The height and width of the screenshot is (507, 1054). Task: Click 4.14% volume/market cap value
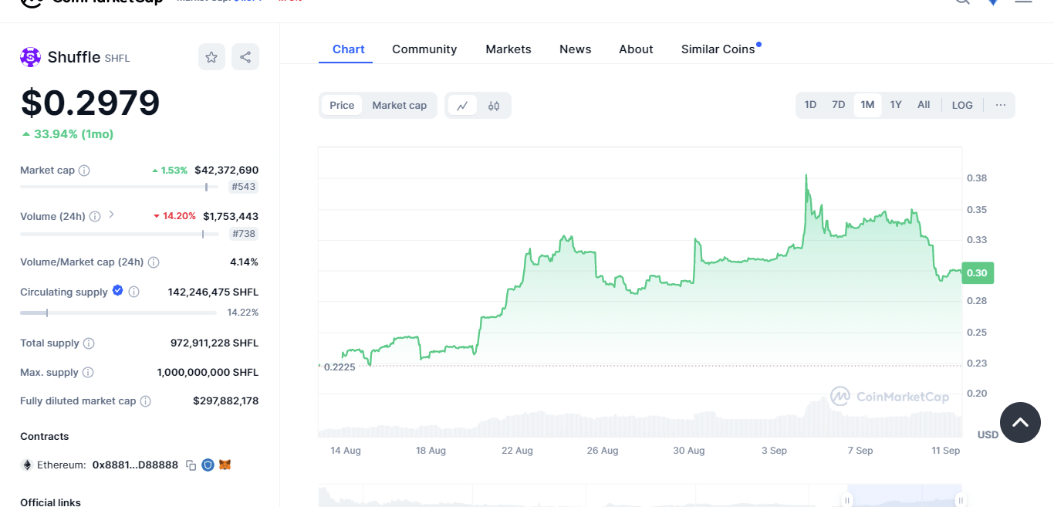(x=244, y=262)
